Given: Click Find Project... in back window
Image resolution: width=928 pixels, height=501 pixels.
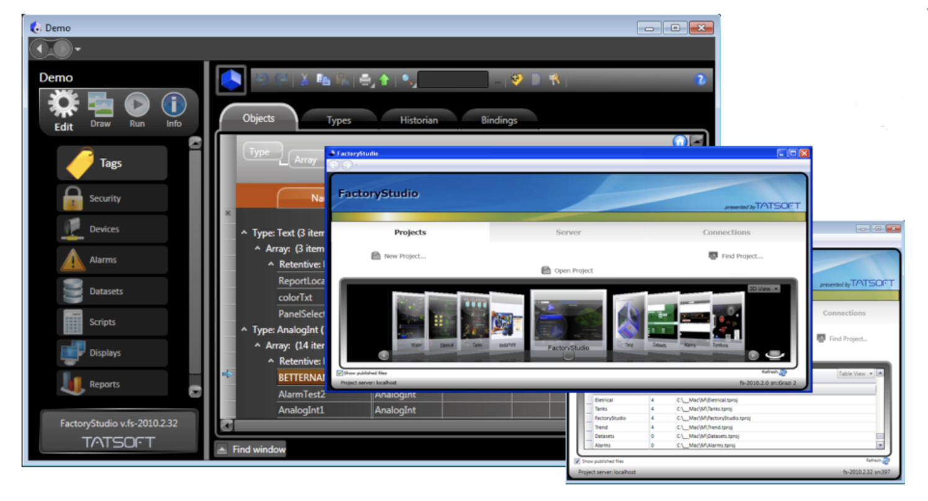Looking at the screenshot, I should pyautogui.click(x=841, y=339).
